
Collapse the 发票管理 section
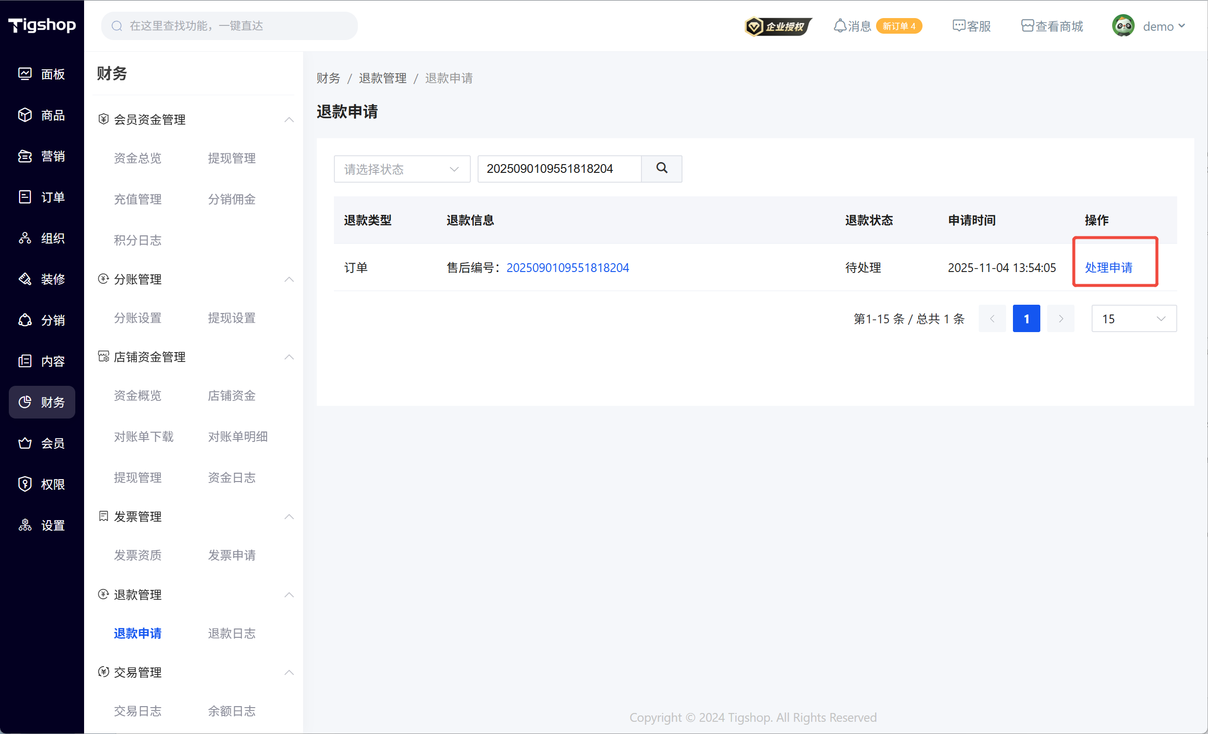tap(289, 517)
